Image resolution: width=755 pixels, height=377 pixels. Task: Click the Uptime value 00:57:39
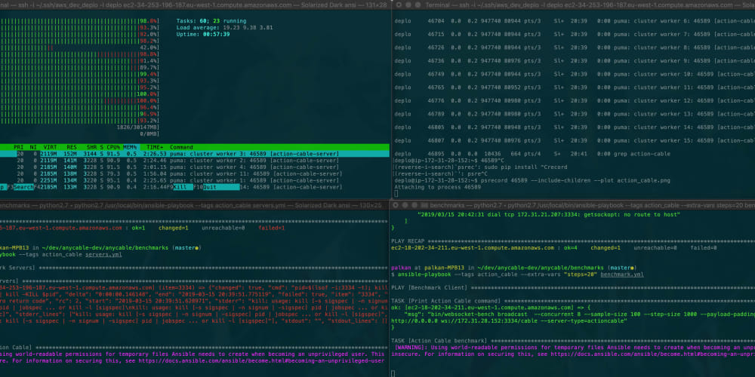pyautogui.click(x=214, y=35)
